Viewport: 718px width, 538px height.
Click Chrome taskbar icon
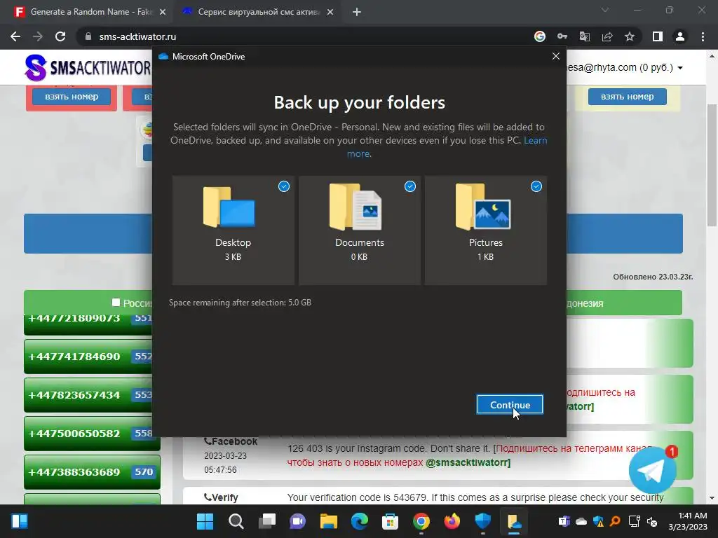421,521
